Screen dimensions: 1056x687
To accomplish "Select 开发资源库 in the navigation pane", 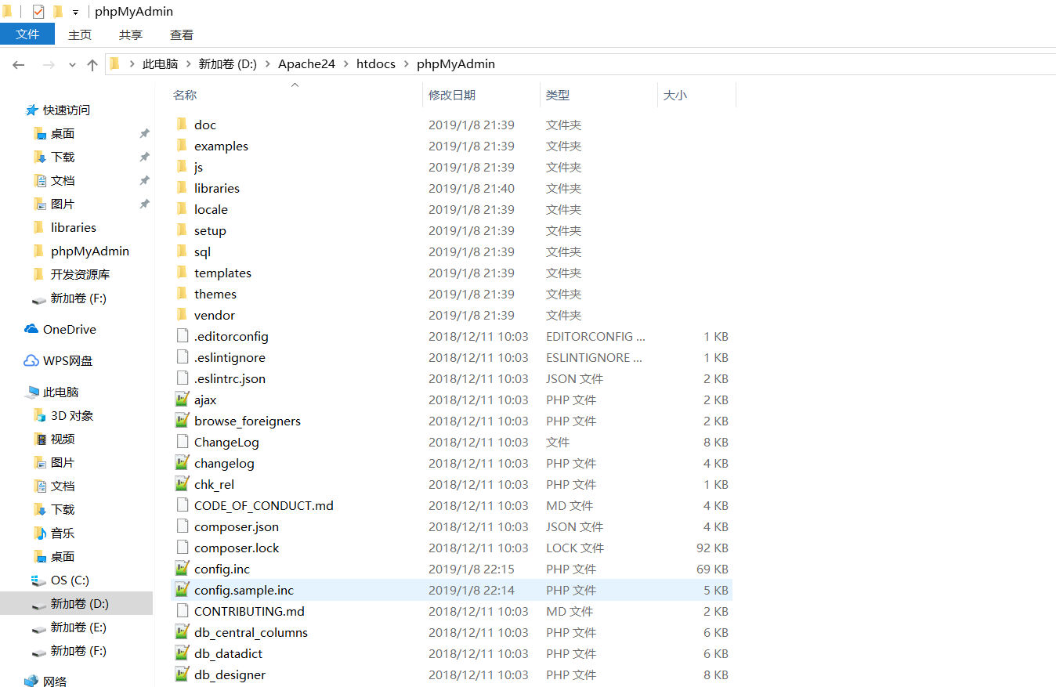I will [x=80, y=275].
